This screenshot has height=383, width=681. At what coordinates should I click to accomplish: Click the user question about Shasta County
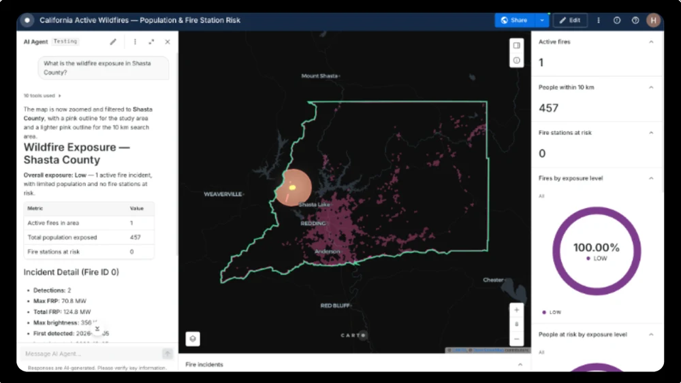click(x=104, y=67)
